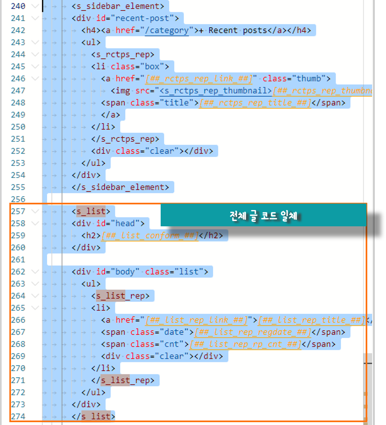Fold the anchor tag block on line 246

coord(35,78)
